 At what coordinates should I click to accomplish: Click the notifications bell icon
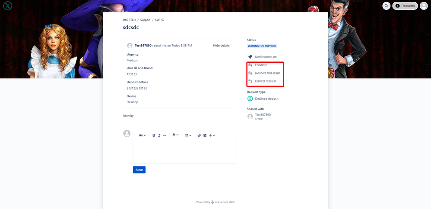tap(250, 57)
